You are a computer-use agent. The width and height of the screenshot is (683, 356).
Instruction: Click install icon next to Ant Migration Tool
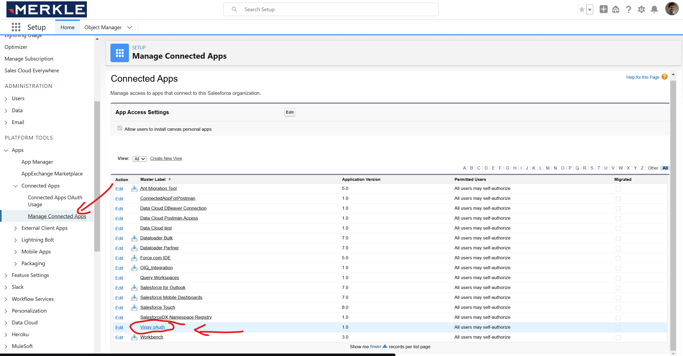pyautogui.click(x=134, y=189)
